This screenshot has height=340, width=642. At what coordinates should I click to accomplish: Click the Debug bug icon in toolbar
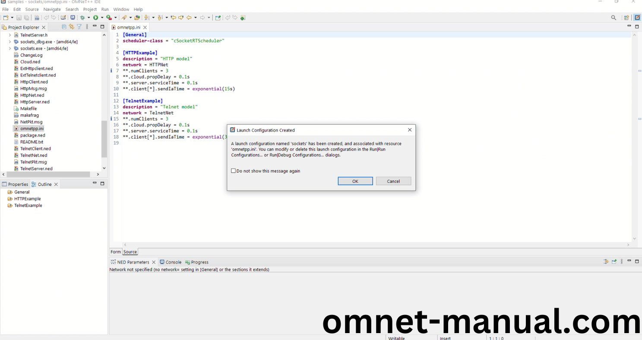tap(82, 18)
